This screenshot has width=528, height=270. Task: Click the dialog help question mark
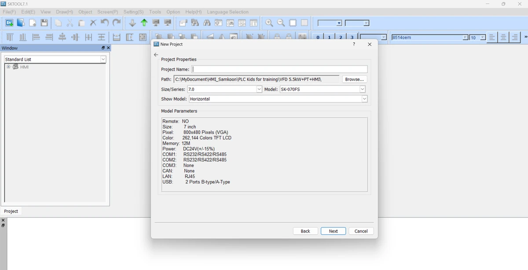click(x=354, y=44)
